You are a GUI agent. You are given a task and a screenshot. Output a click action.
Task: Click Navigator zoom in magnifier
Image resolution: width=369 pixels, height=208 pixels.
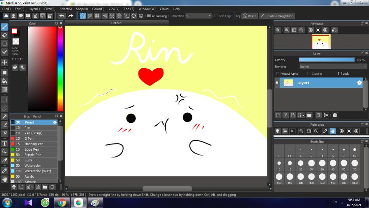pyautogui.click(x=287, y=30)
